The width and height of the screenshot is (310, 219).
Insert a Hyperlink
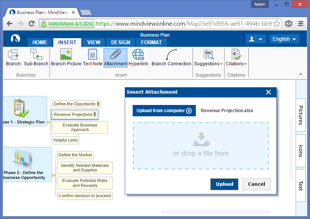pos(138,57)
